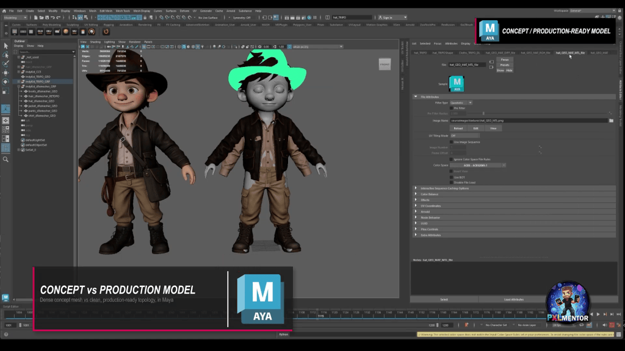This screenshot has height=351, width=625.
Task: Click the Reload button
Action: [x=458, y=129]
